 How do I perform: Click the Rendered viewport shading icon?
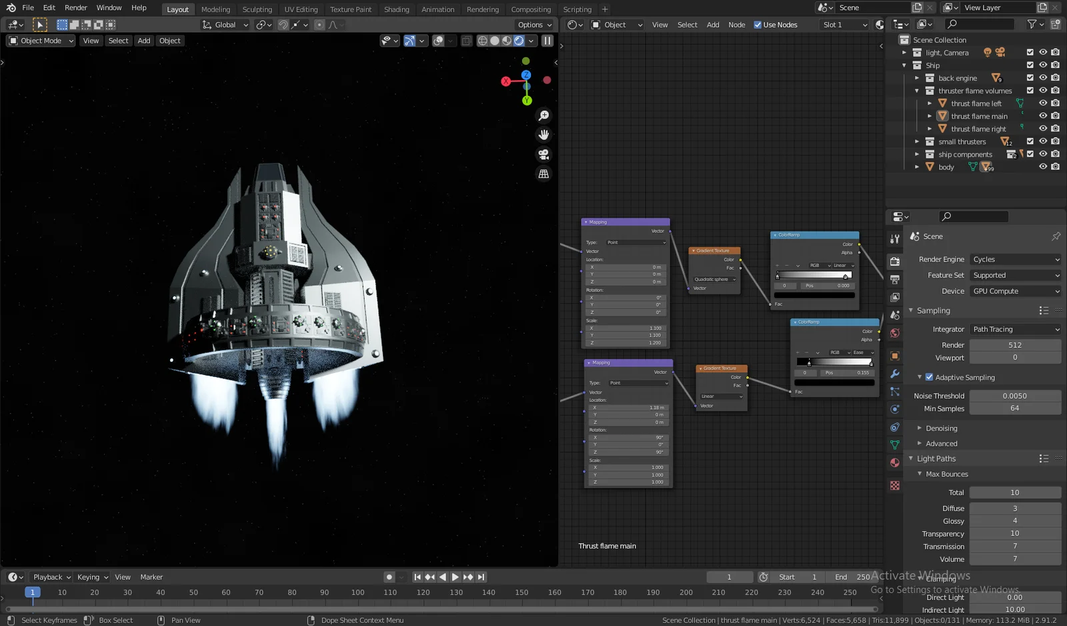click(519, 41)
